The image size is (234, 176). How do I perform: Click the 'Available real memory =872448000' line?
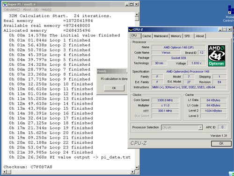(x=47, y=26)
